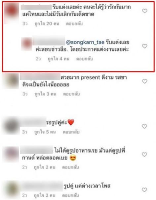Like the comment with 20 likes
Image resolution: width=156 pixels, height=200 pixels.
(144, 11)
